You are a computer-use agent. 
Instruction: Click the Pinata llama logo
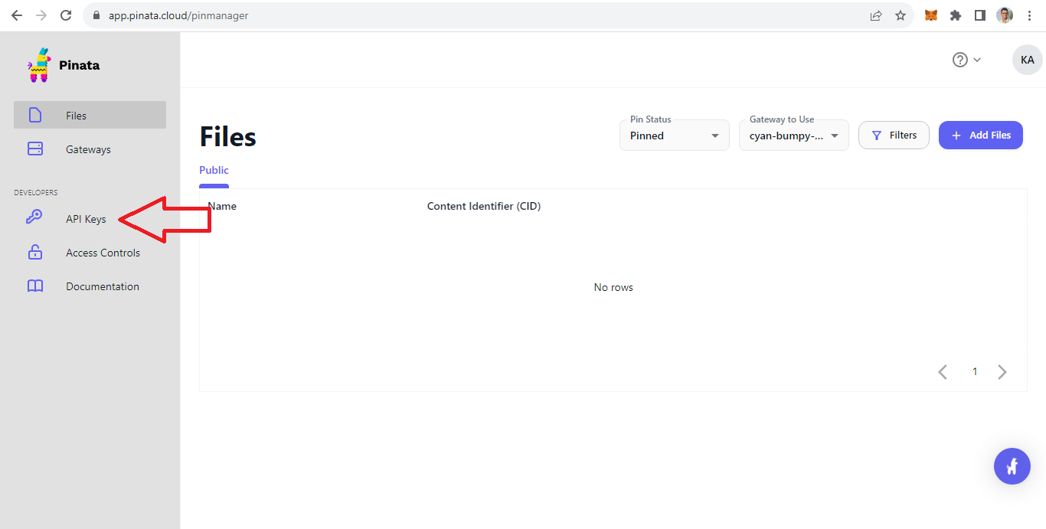click(38, 65)
